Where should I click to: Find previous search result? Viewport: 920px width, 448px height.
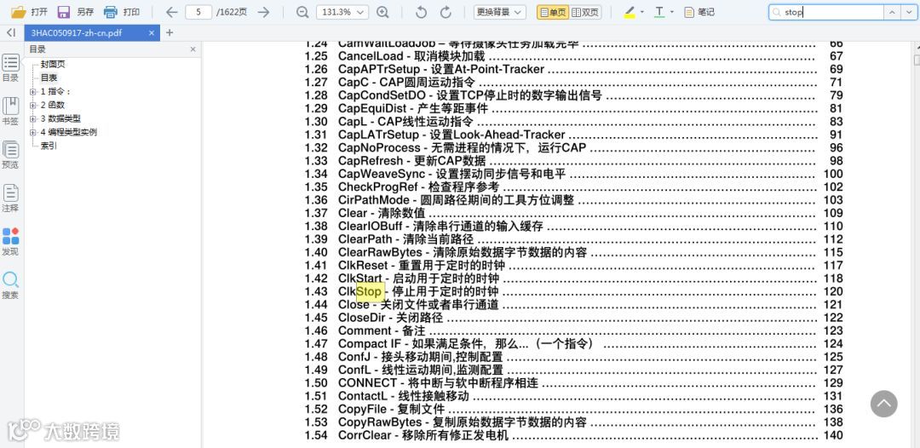tap(893, 12)
